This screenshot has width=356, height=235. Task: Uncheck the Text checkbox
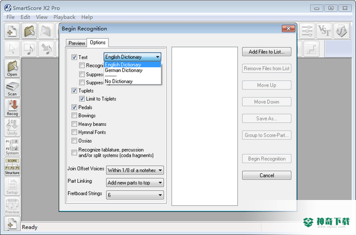tap(74, 57)
